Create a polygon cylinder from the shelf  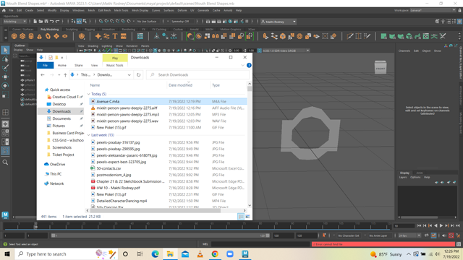[31, 36]
